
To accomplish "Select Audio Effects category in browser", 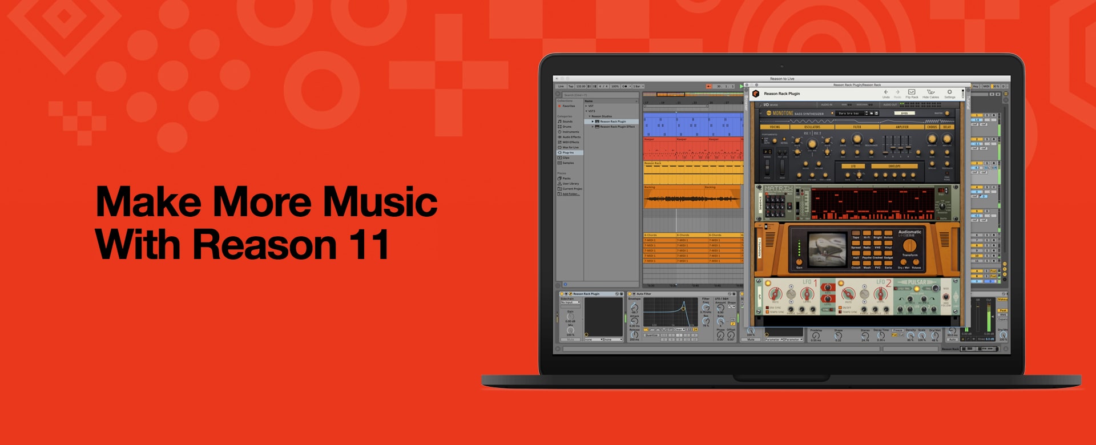I will (569, 137).
